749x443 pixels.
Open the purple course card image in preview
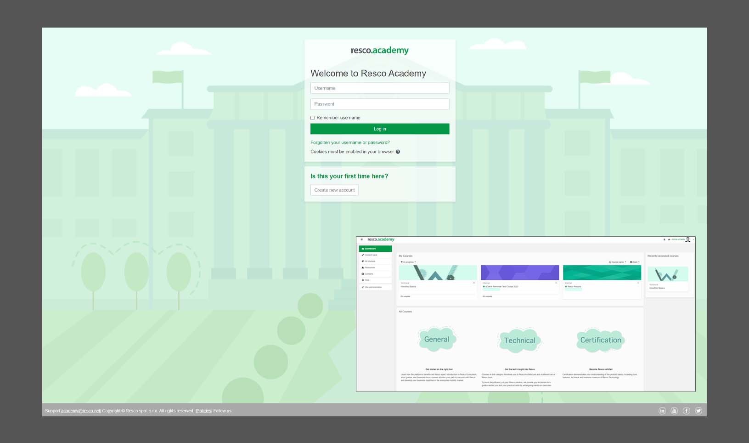520,273
